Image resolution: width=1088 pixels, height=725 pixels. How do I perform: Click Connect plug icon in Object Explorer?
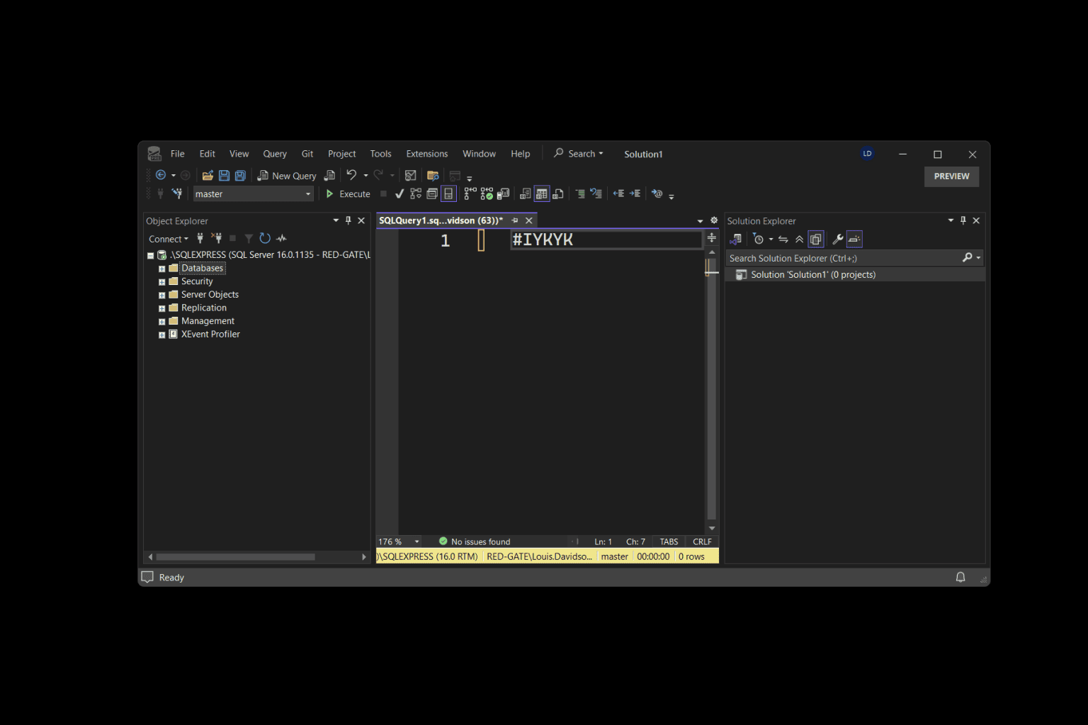click(200, 239)
